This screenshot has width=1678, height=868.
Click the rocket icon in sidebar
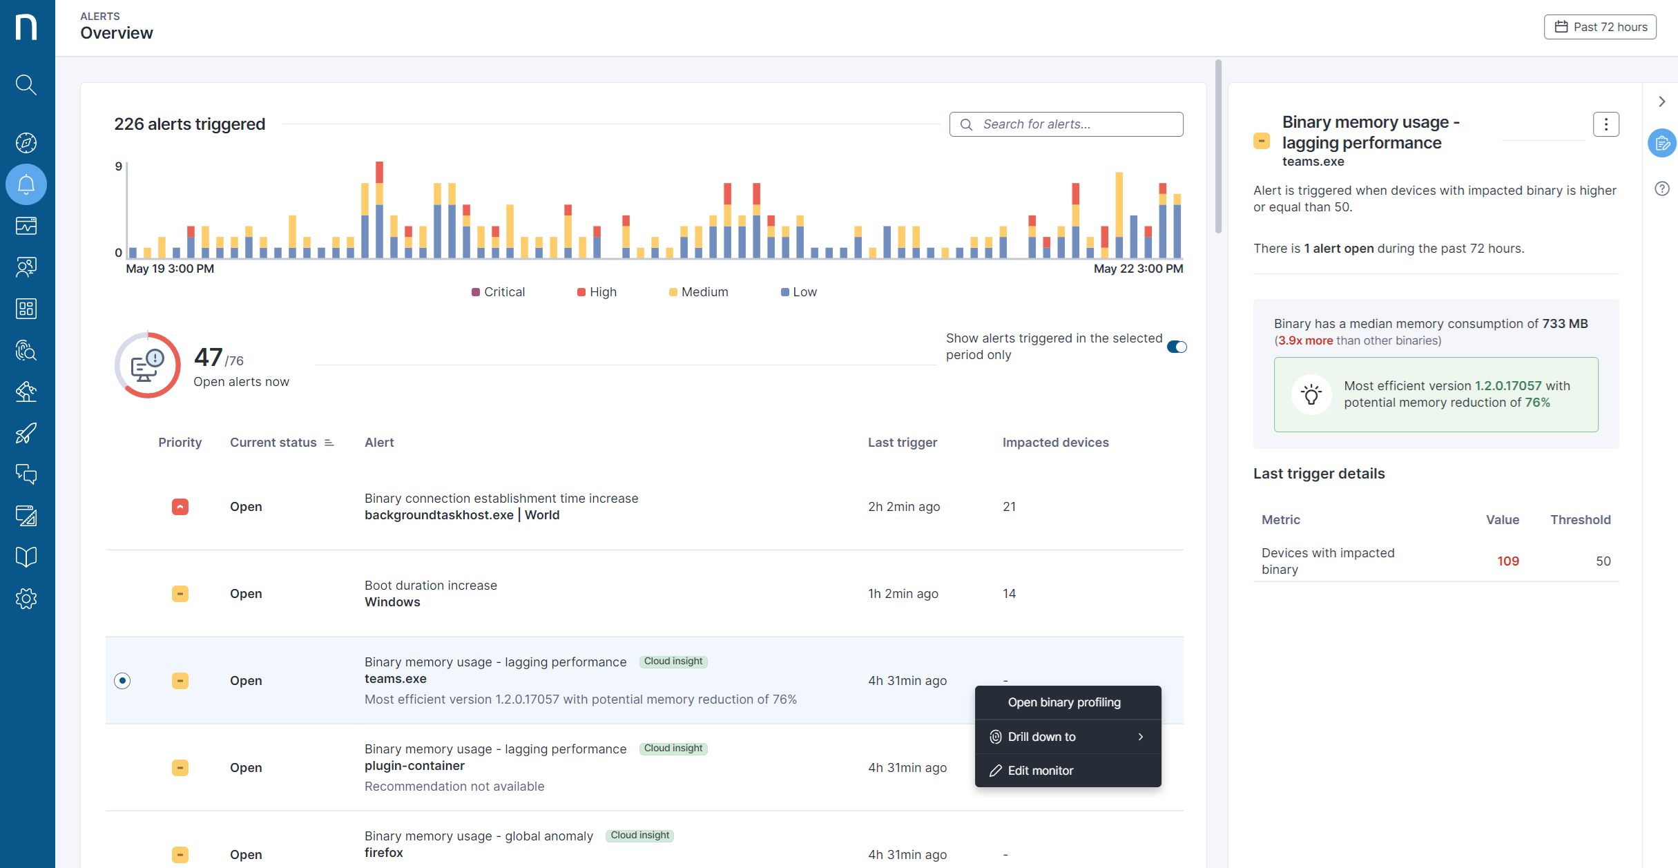pyautogui.click(x=26, y=433)
